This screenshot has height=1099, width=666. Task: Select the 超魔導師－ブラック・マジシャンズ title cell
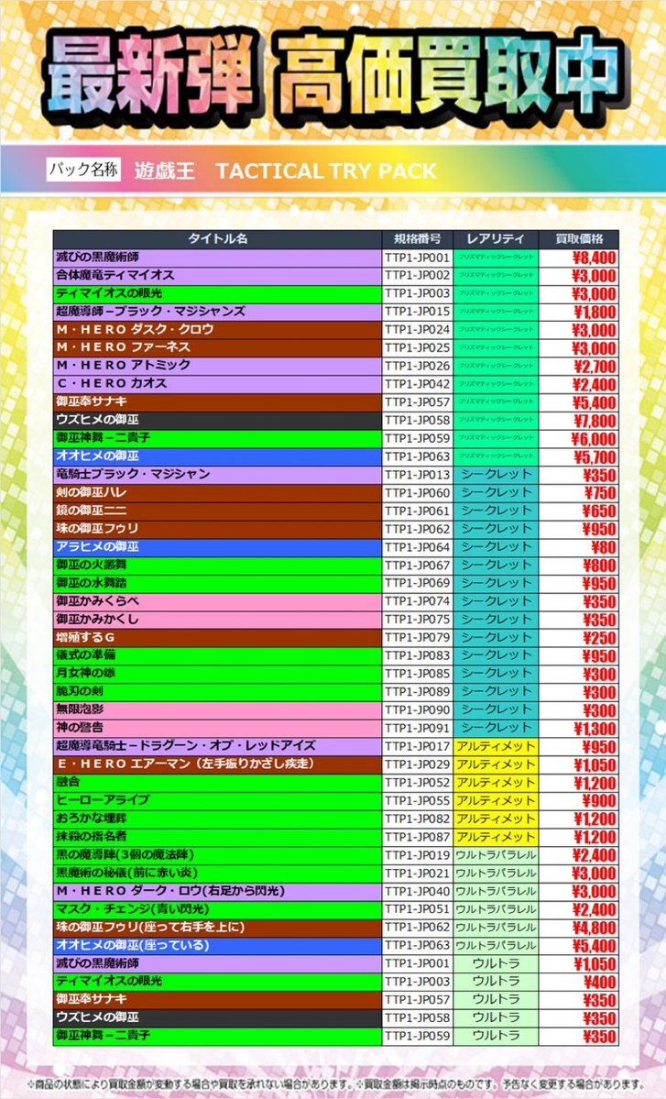click(217, 312)
